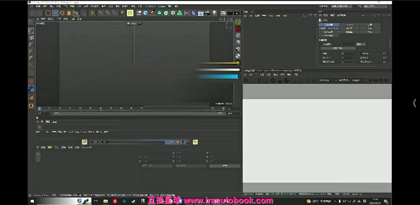Screen dimensions: 420x205
Task: Open project scale unit dropdown
Action: (x=361, y=44)
